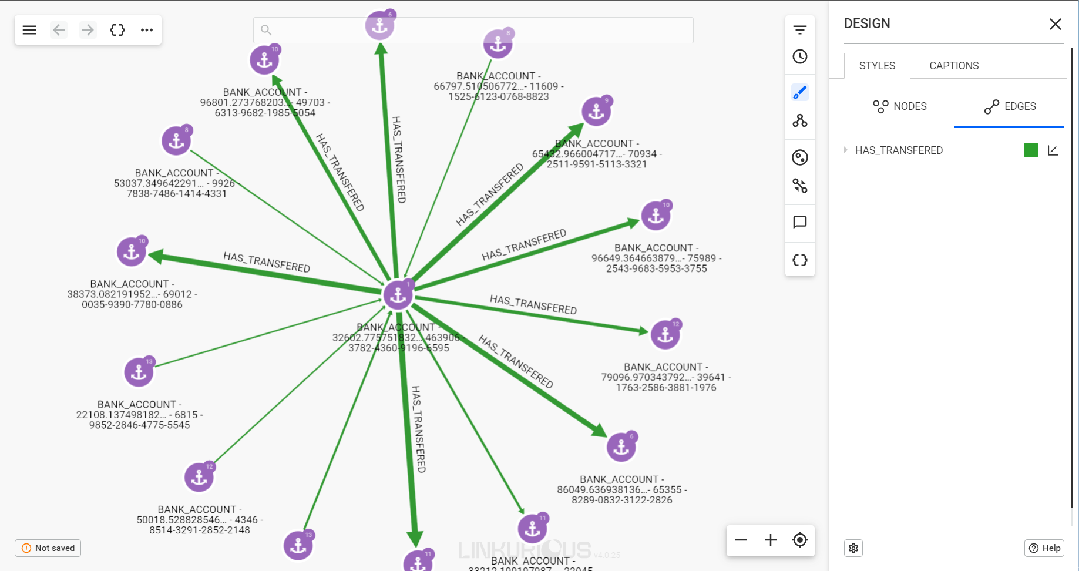Viewport: 1079px width, 571px height.
Task: Click the Not saved status button
Action: pos(48,548)
